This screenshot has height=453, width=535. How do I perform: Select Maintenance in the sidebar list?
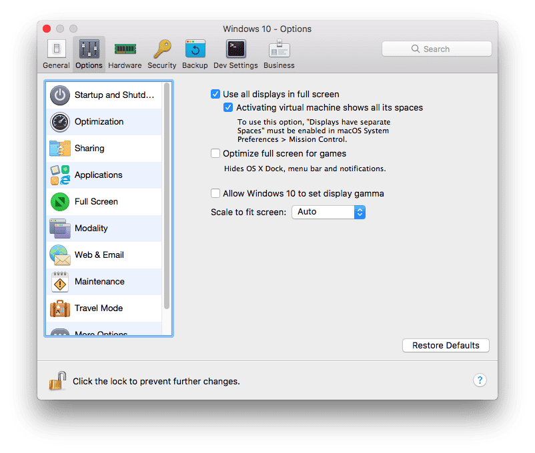point(104,282)
